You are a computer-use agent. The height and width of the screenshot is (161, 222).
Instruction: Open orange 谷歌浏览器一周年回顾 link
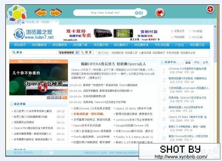coord(89,114)
